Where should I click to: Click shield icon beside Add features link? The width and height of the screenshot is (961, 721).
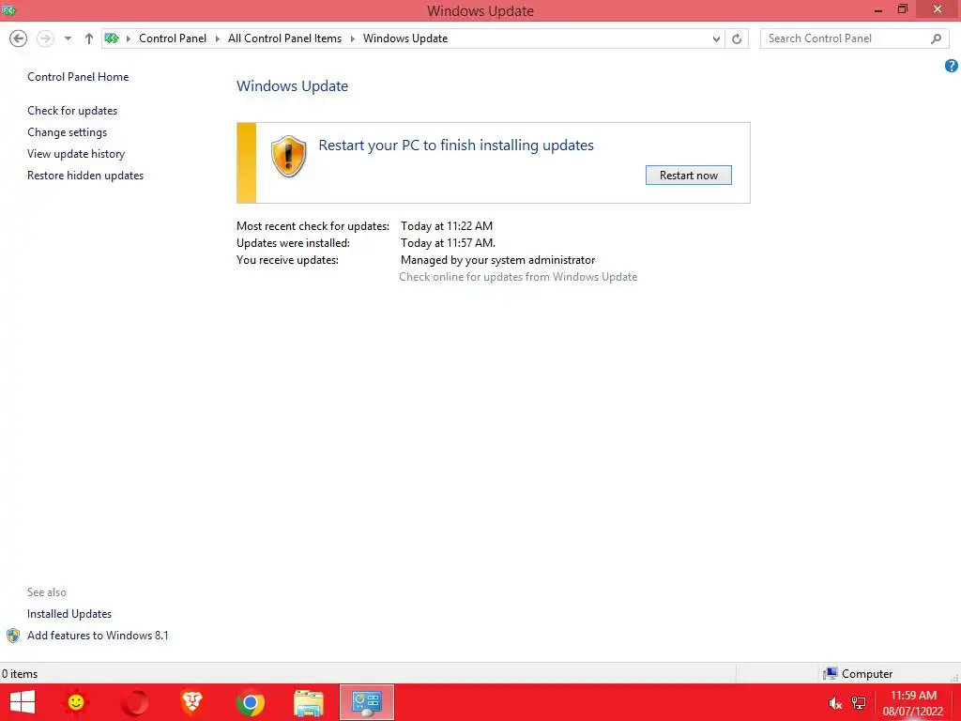pos(13,636)
